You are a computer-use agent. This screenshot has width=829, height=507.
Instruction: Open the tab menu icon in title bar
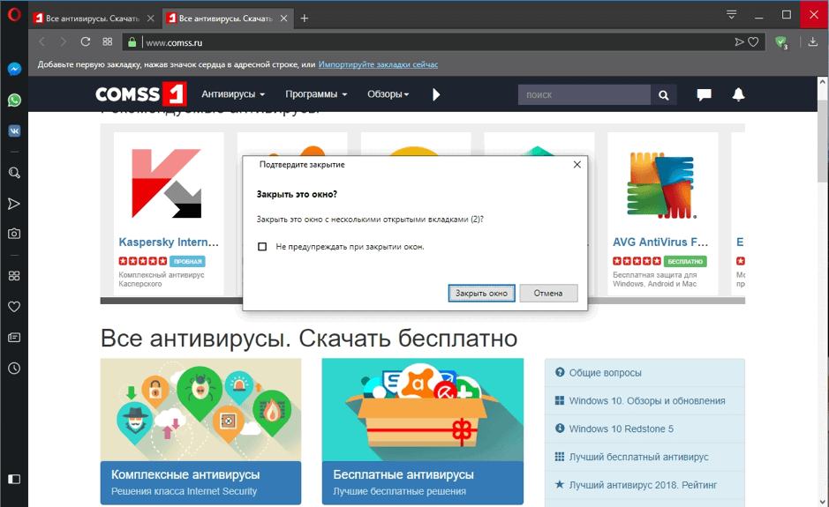tap(732, 14)
